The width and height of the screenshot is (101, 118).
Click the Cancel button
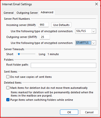89,112
